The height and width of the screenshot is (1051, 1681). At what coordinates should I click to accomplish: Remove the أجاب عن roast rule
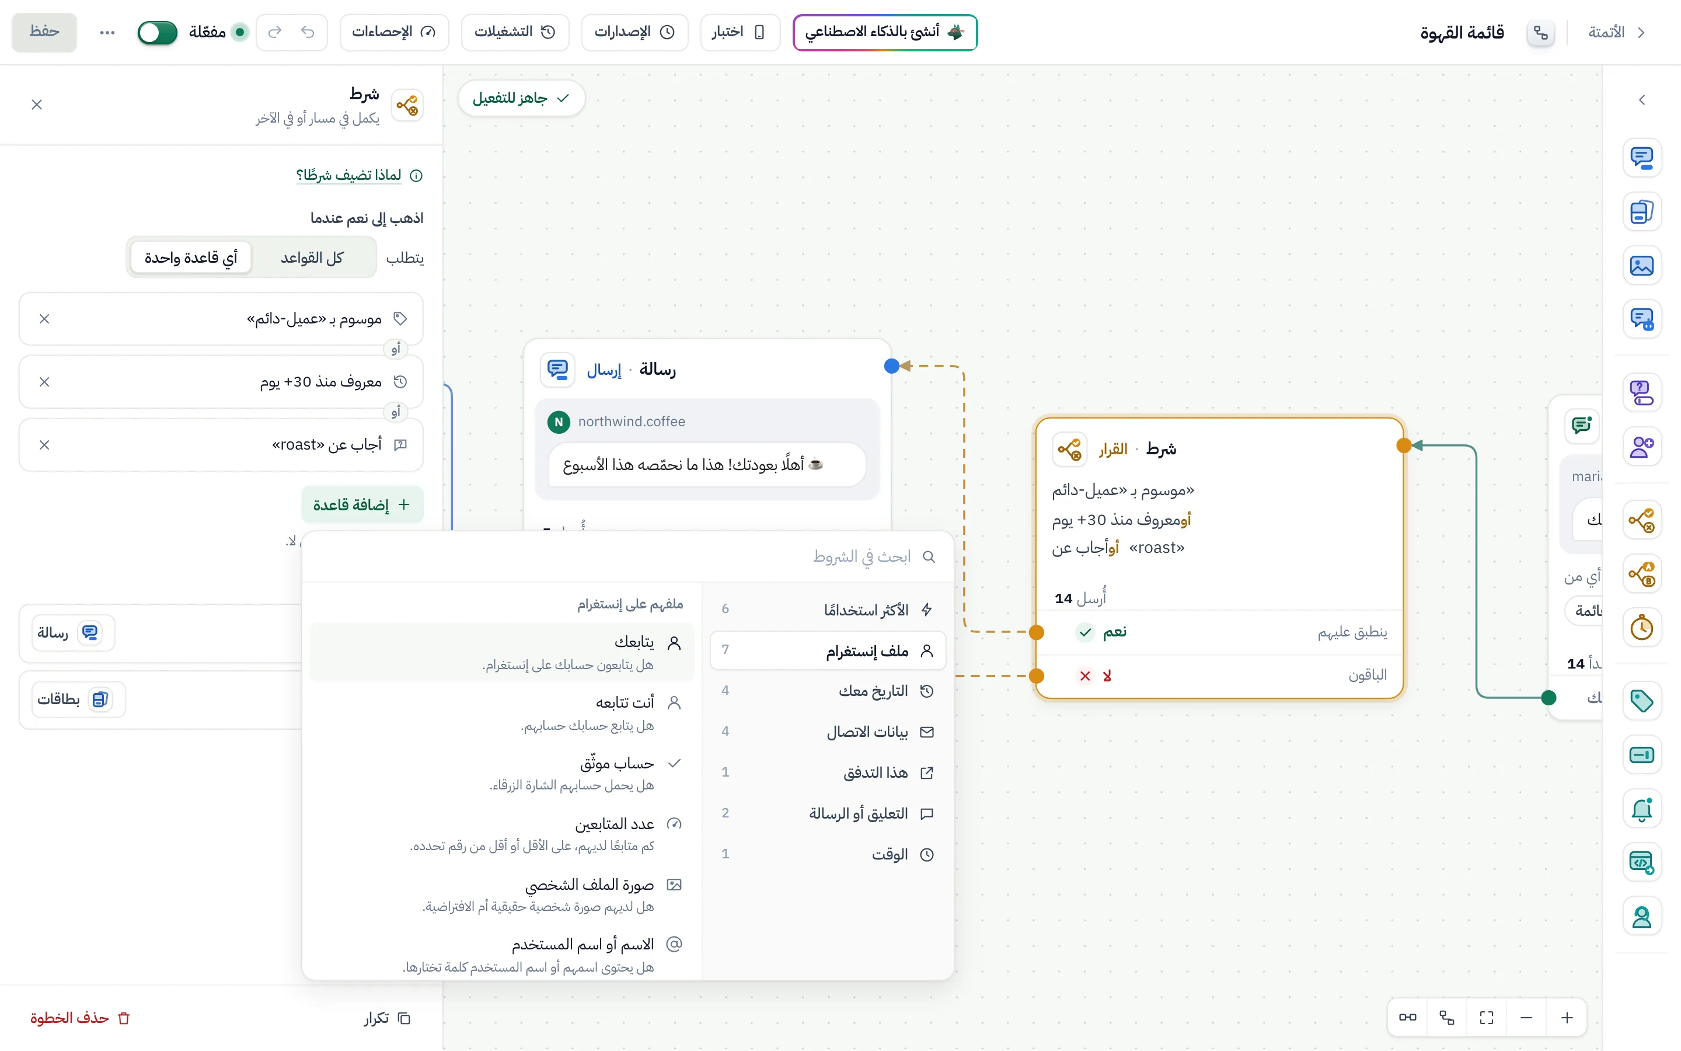pos(44,445)
